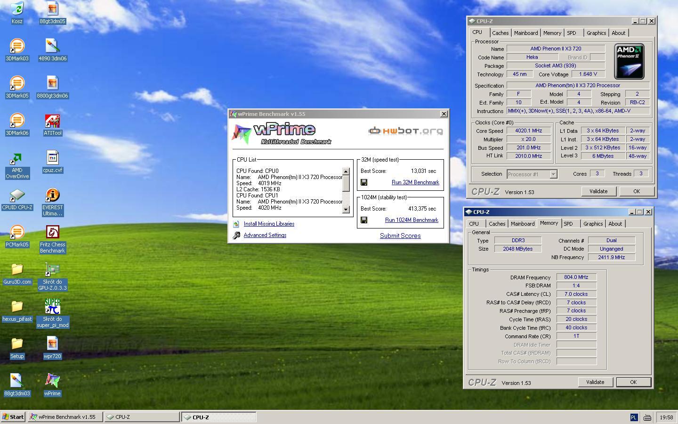This screenshot has width=678, height=424.
Task: Click the CPU List scrollbar thumb
Action: [x=346, y=183]
